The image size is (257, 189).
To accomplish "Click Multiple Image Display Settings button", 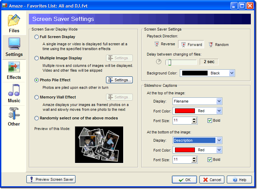I will pos(119,58).
